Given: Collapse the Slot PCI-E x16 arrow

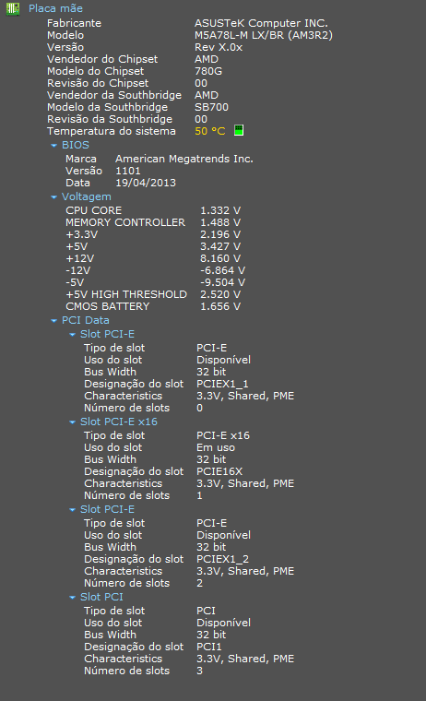Looking at the screenshot, I should pos(73,422).
